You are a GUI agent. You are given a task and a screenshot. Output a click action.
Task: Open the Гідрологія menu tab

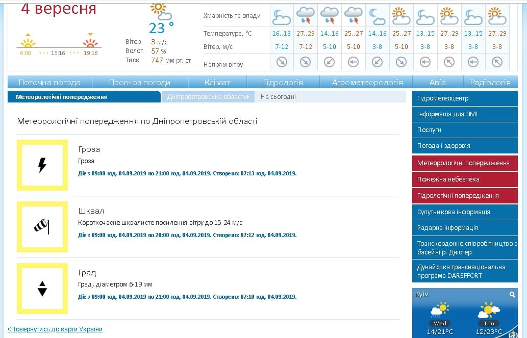tap(283, 82)
